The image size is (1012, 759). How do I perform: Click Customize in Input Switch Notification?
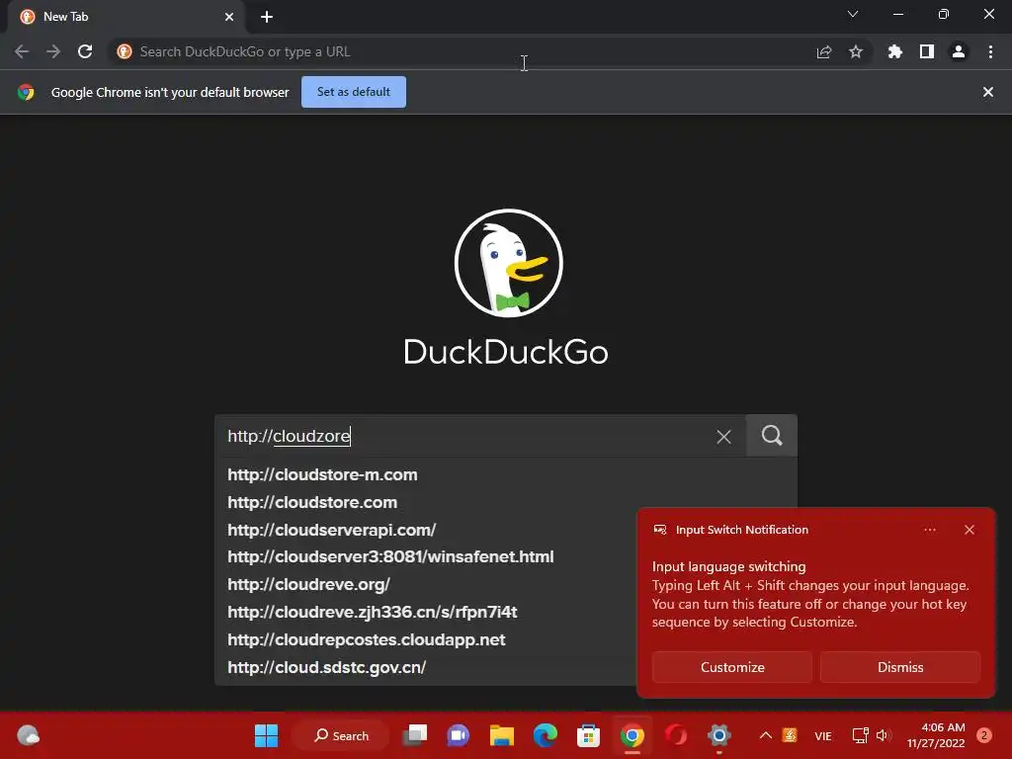point(732,667)
